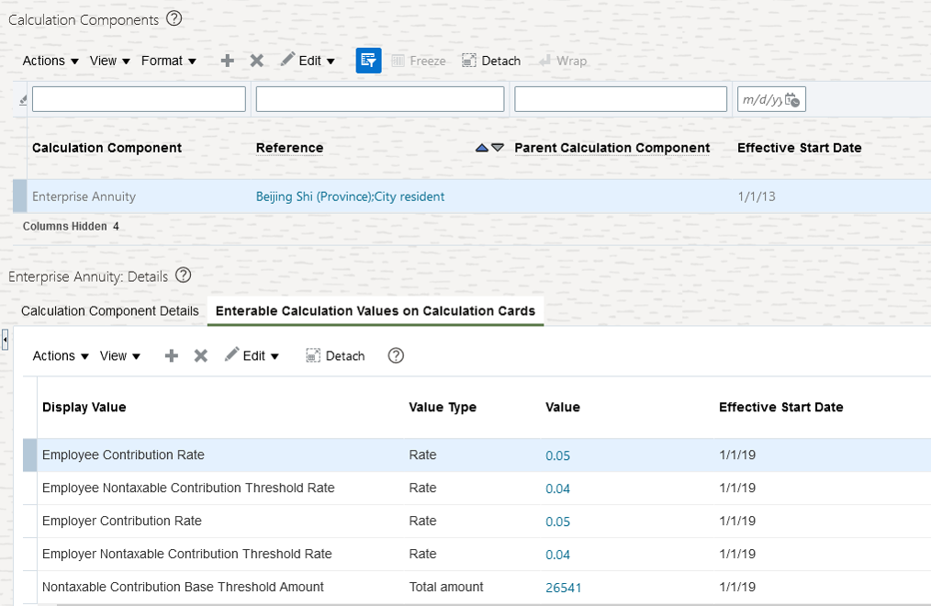Open the View menu in the lower table

[120, 356]
